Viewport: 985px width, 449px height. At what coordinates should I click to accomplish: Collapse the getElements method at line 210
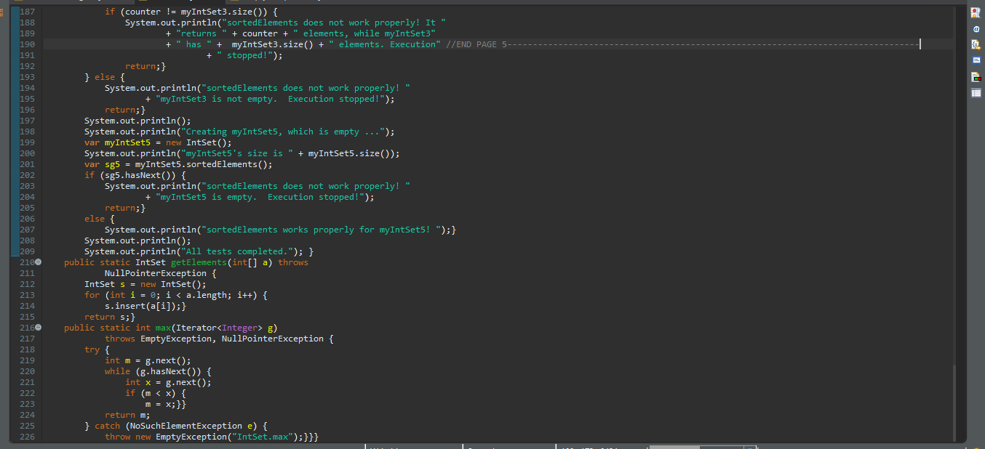point(39,262)
